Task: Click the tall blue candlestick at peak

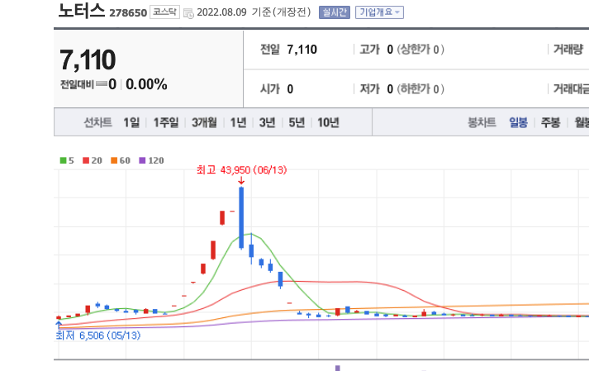Action: (x=241, y=218)
